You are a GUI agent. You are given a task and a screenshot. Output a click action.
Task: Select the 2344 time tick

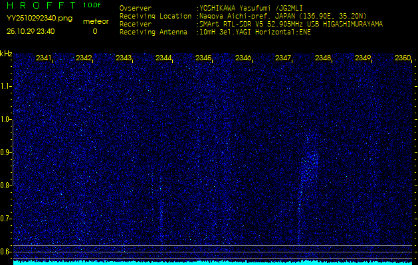coord(163,58)
